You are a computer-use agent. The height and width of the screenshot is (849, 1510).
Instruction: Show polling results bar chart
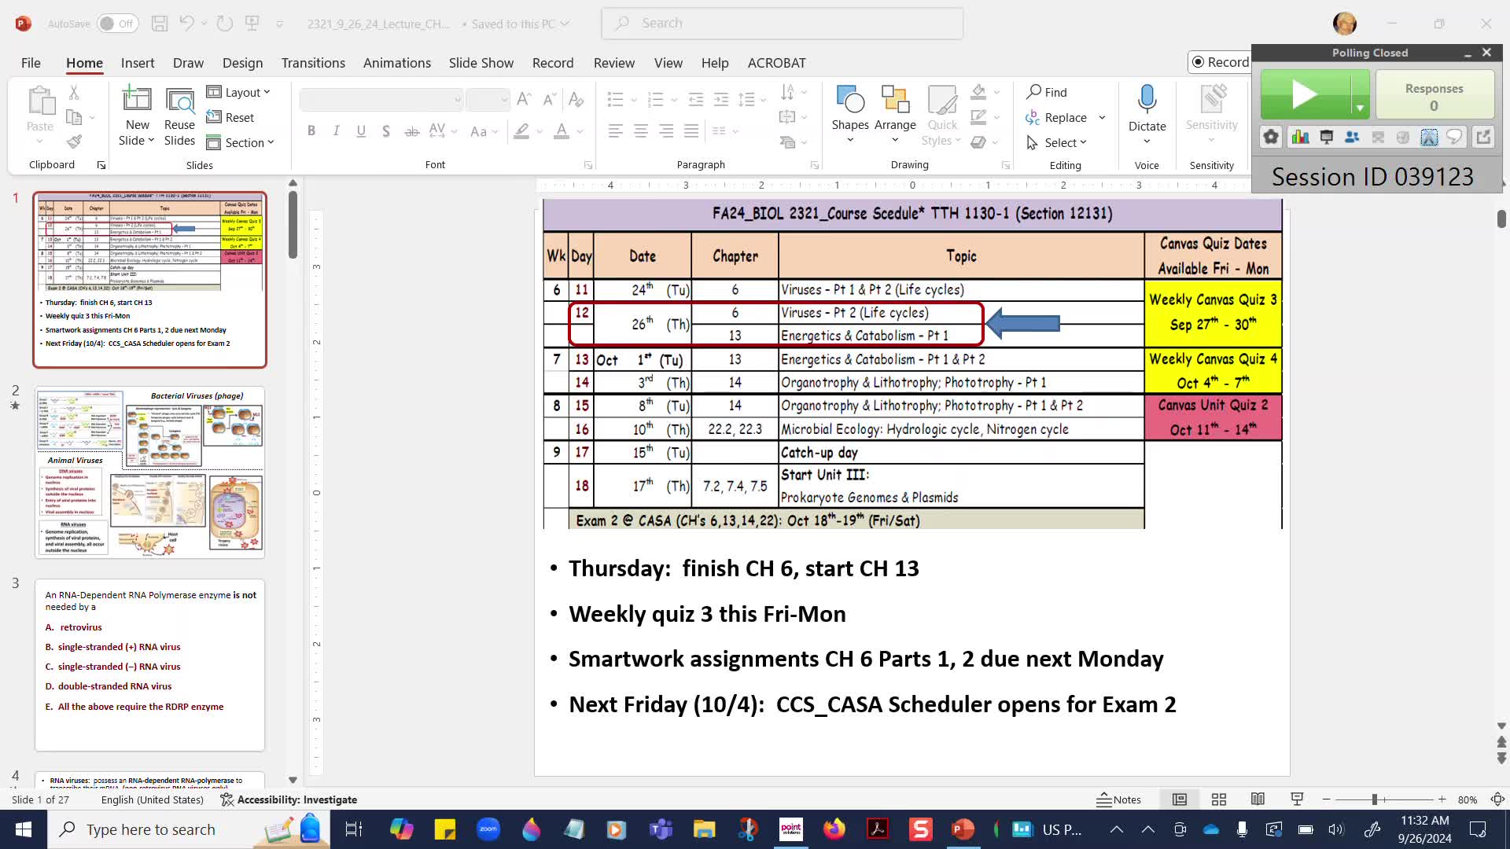(x=1300, y=138)
